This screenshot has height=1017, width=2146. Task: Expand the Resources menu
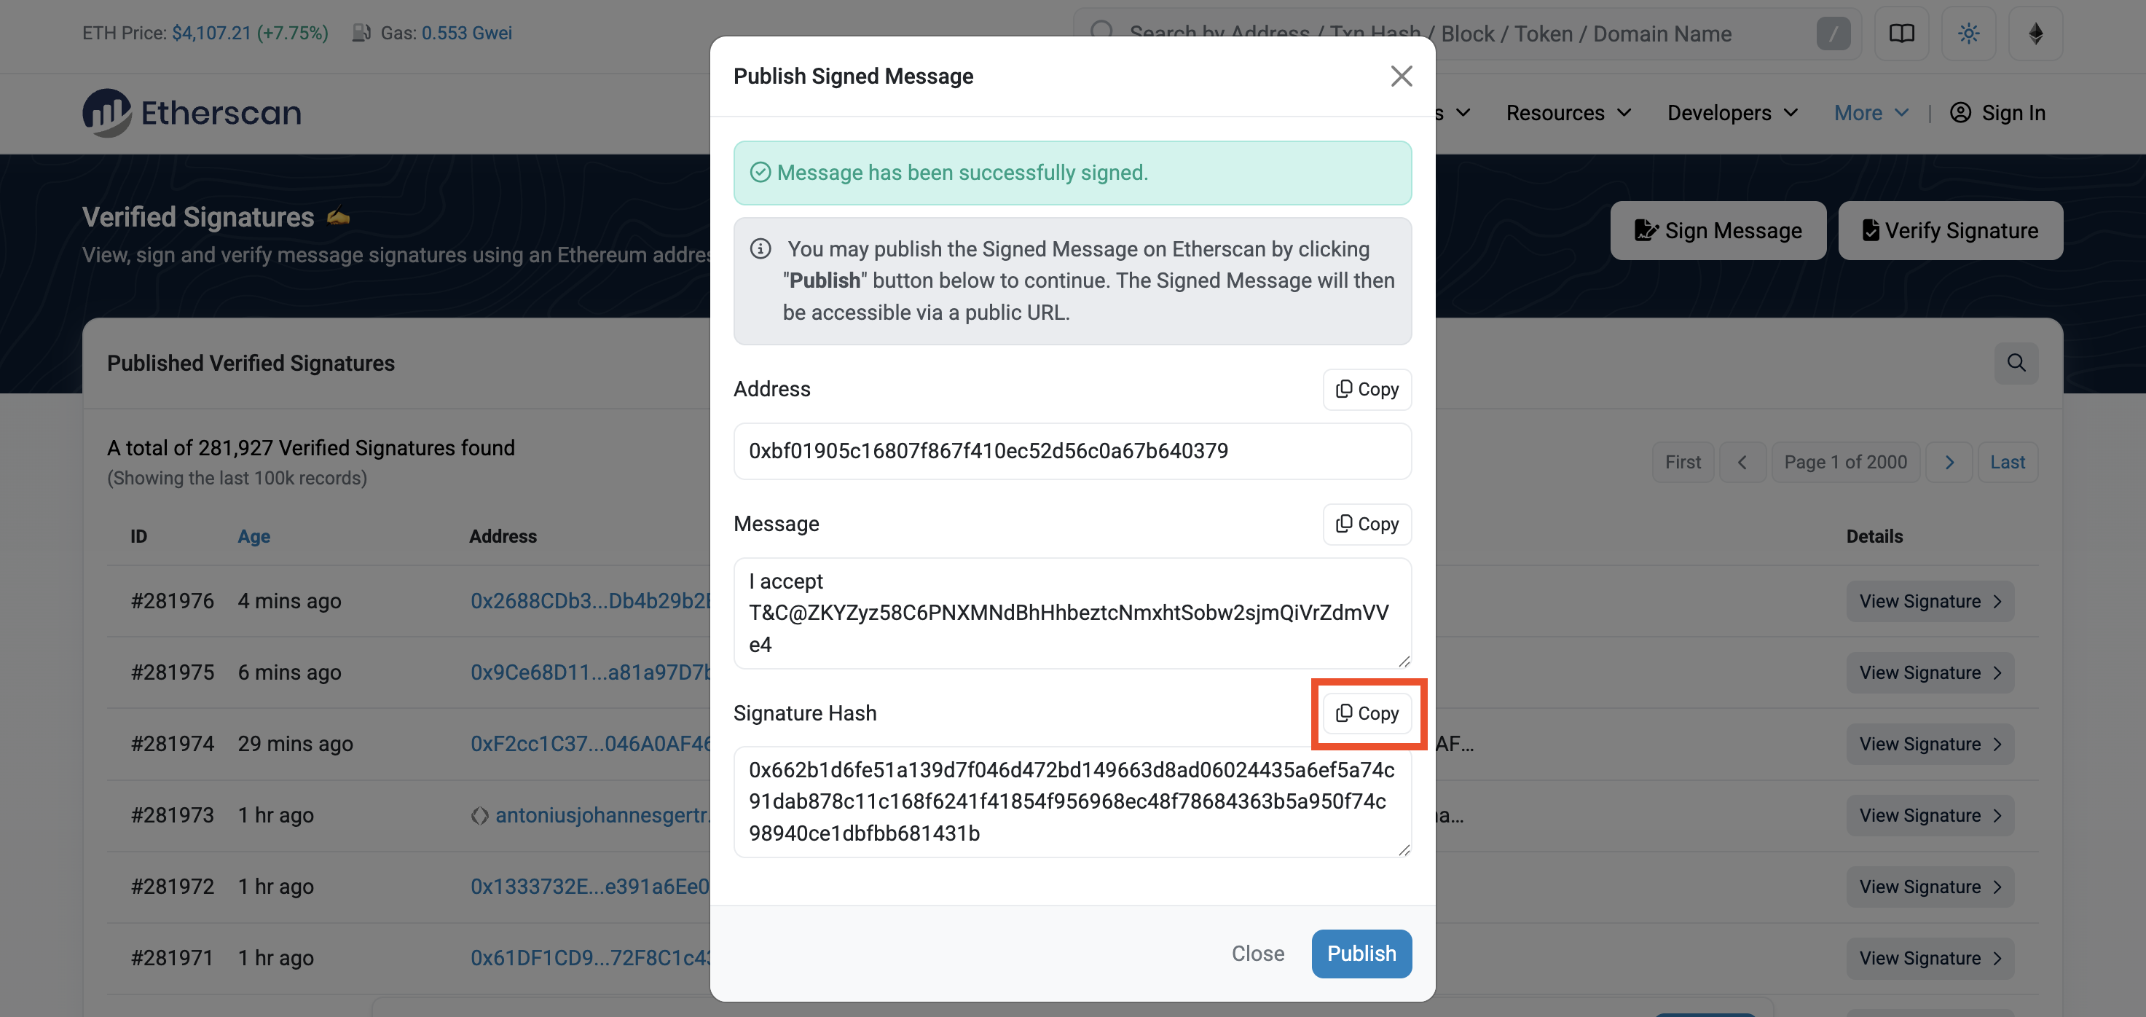[1568, 112]
